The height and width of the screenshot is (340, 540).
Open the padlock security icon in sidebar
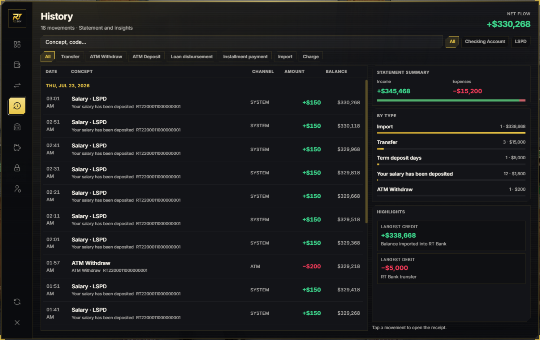tap(17, 168)
